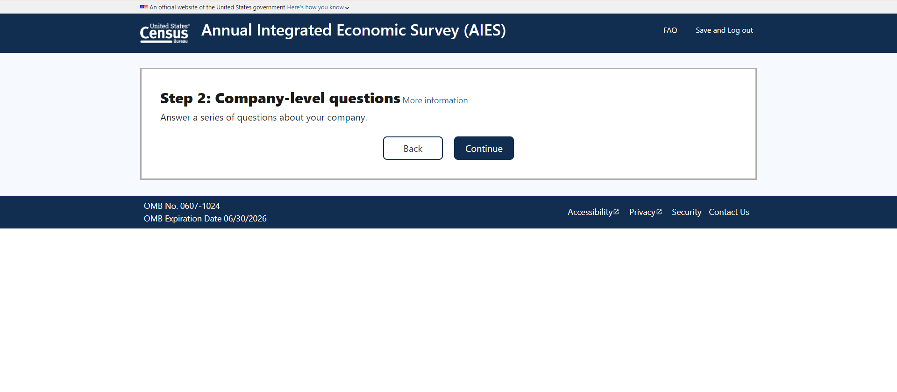
Task: Click the OMB No. 0607-1024 text
Action: click(182, 206)
